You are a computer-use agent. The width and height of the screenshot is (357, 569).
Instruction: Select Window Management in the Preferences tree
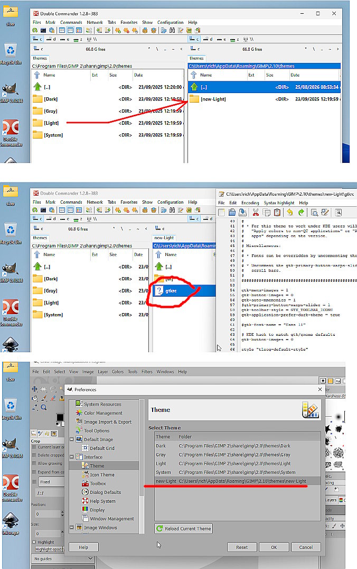[x=111, y=519]
